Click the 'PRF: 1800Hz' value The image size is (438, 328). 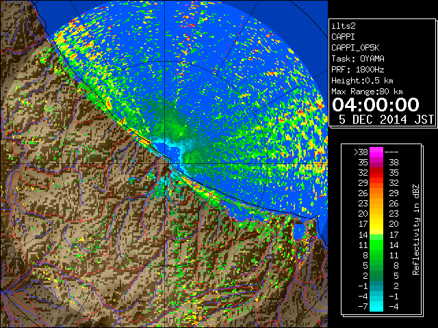pos(358,70)
